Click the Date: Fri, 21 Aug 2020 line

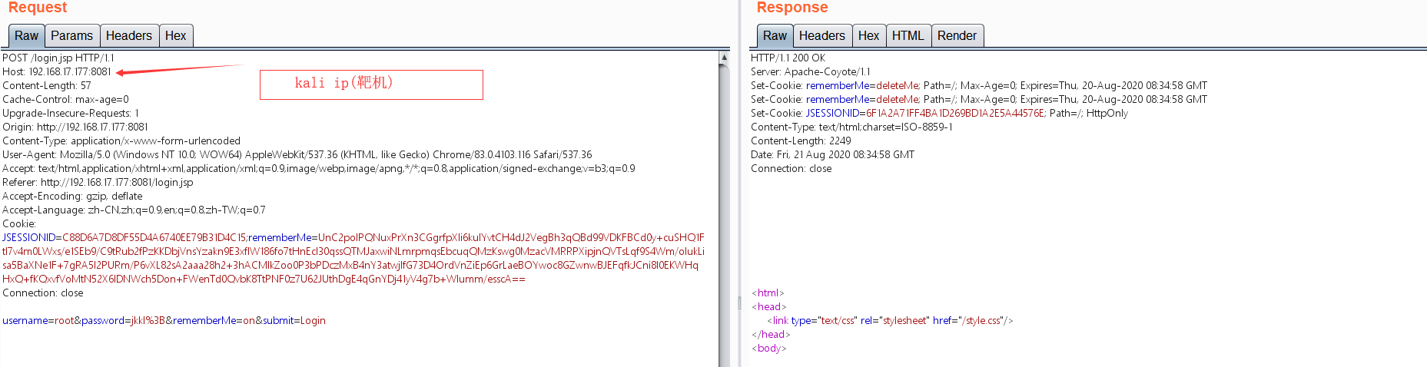(832, 154)
